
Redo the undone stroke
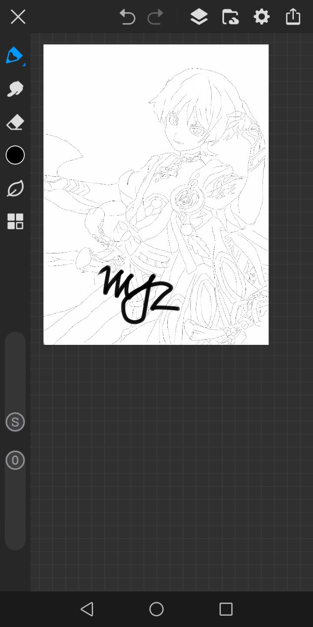click(155, 17)
